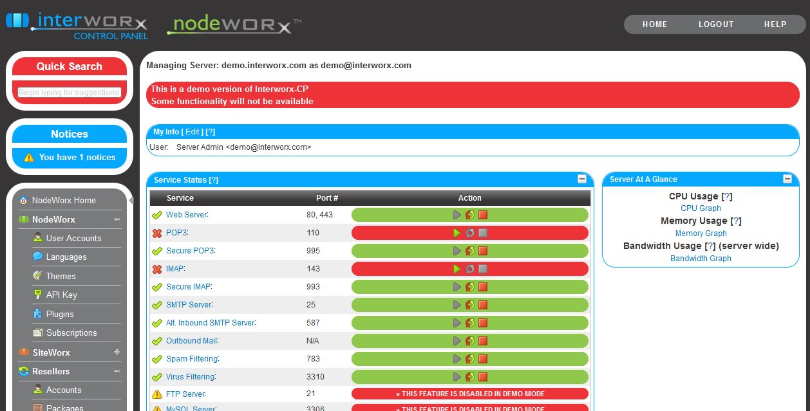Open NodeWorx Home in the sidebar
Image resolution: width=810 pixels, height=411 pixels.
[x=64, y=200]
